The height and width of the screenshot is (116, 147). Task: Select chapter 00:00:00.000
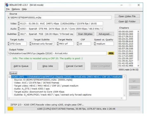(x=126, y=32)
